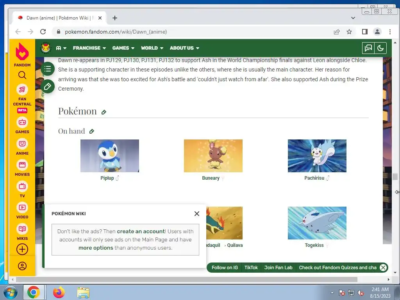Open Chrome profile avatar
Screen dimensions: 400x300
click(x=377, y=32)
